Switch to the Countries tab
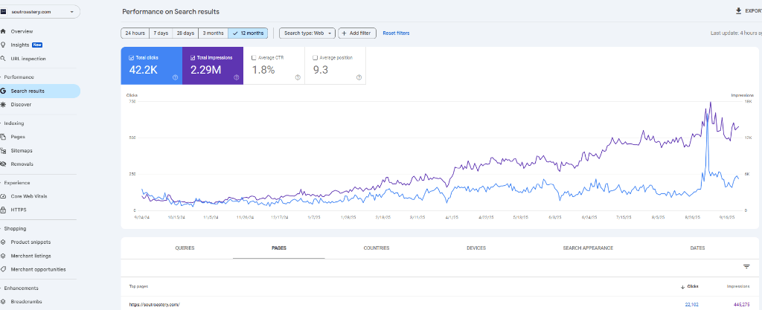762x310 pixels. [376, 248]
